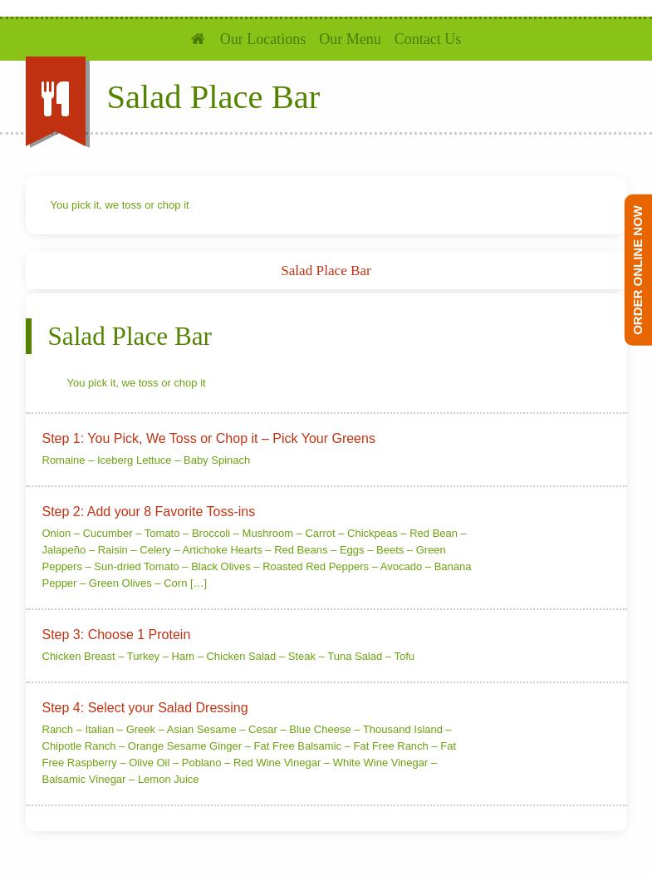
Task: Click the tagline under the green section heading
Action: click(136, 383)
